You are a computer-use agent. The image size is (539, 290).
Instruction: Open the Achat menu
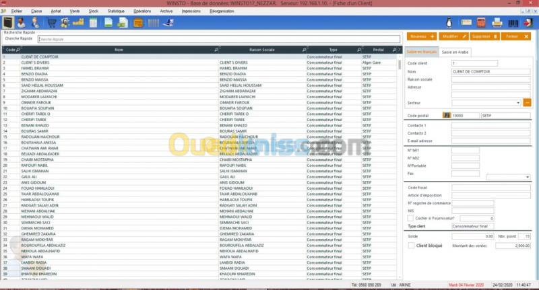click(x=56, y=11)
